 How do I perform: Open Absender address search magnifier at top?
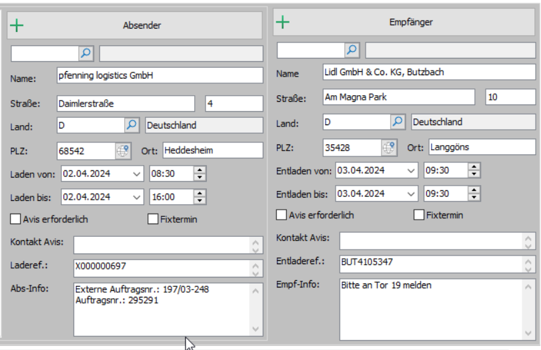86,53
